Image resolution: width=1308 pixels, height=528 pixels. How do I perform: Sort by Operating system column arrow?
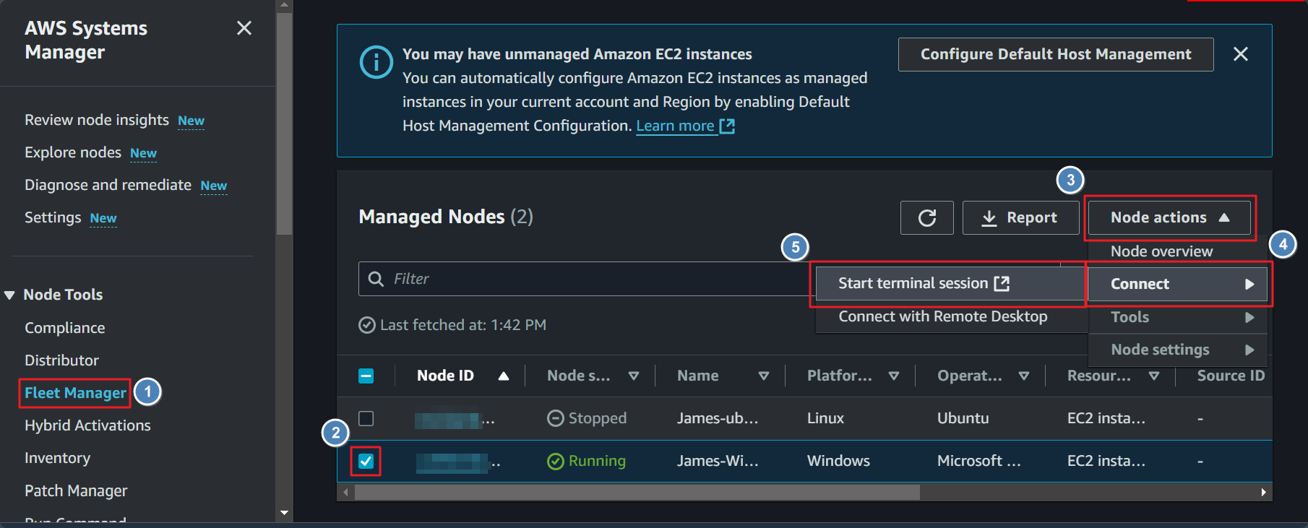(x=1024, y=376)
